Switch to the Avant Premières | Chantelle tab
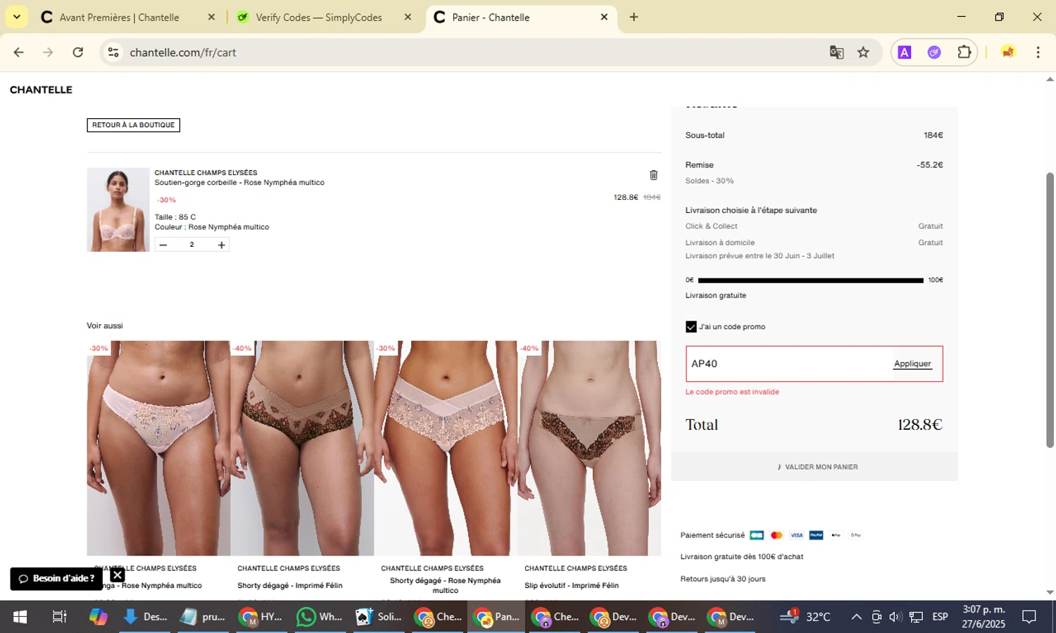This screenshot has height=633, width=1056. [x=120, y=18]
